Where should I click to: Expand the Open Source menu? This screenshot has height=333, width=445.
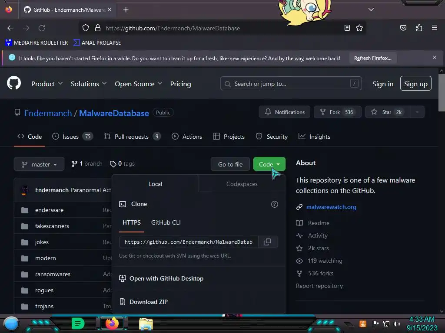pos(139,84)
